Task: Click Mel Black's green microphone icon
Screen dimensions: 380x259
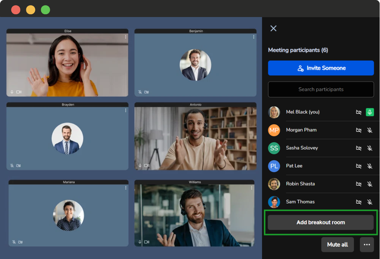Action: [370, 112]
